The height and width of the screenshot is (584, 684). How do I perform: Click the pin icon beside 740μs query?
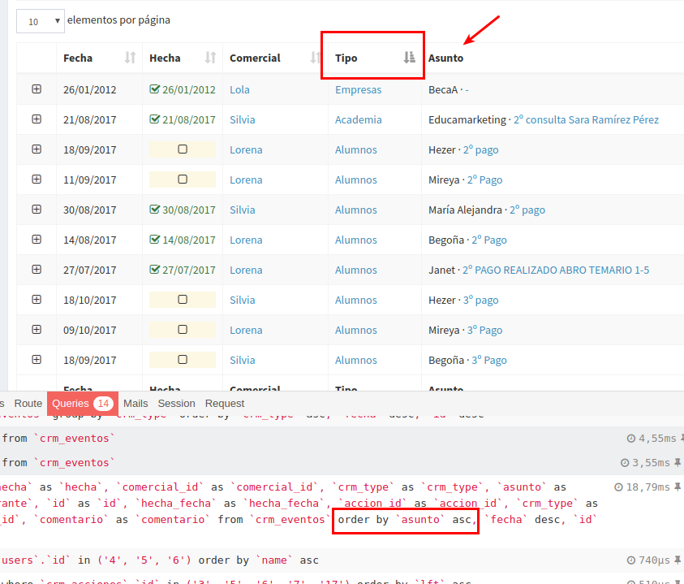(x=678, y=560)
